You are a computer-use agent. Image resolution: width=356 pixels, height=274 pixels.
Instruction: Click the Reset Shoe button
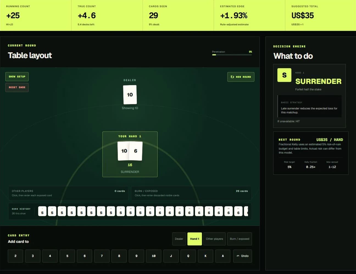[x=17, y=87]
